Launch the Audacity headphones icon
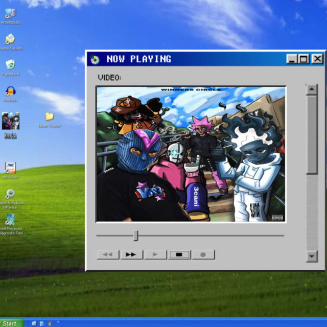This screenshot has width=327, height=327. click(x=10, y=91)
